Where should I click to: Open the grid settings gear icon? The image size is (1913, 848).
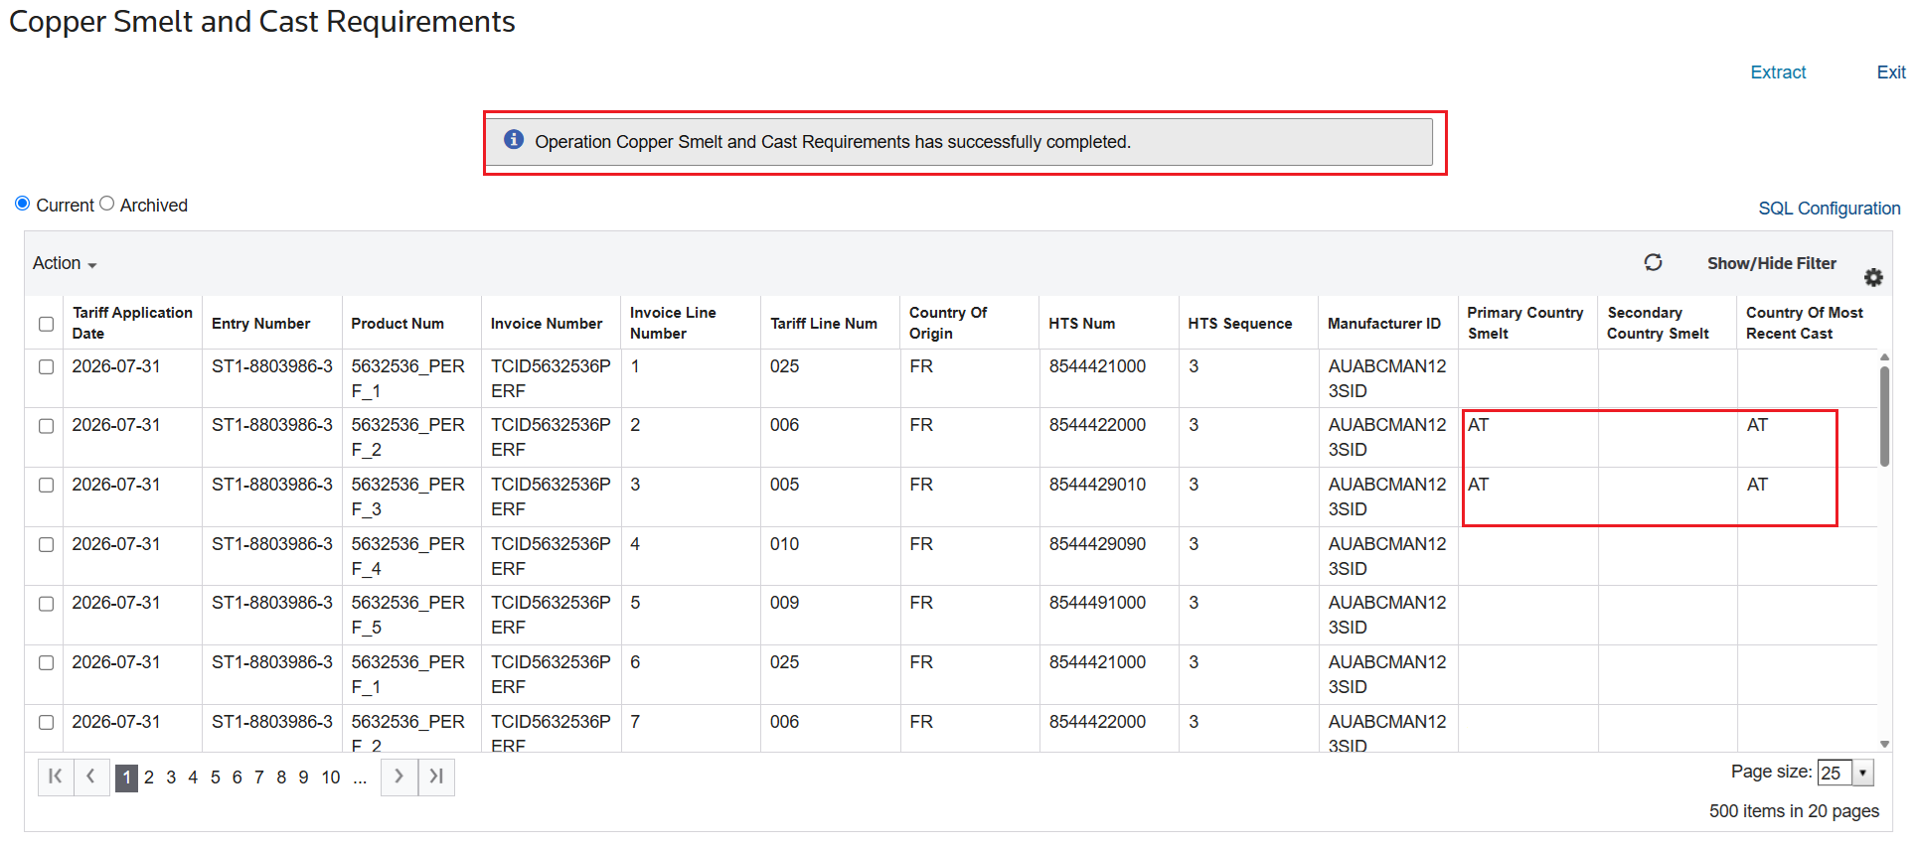click(1873, 277)
